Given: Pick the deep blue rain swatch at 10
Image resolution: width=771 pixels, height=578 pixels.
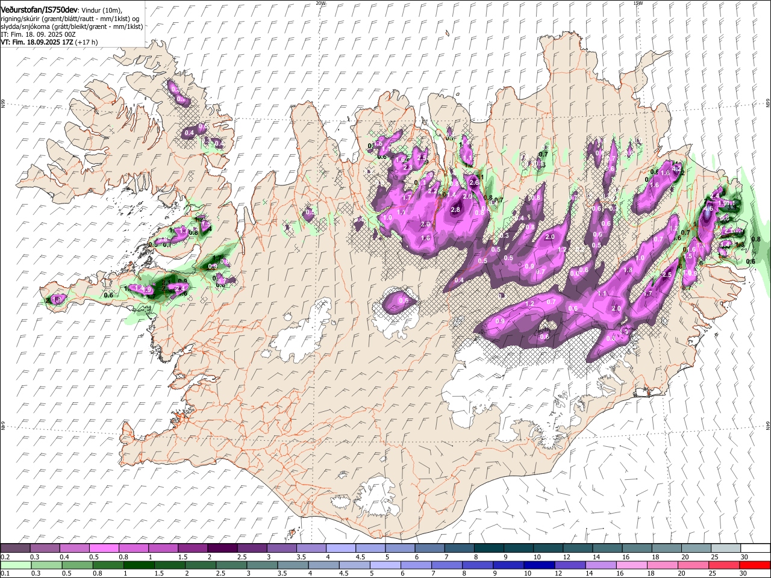Looking at the screenshot, I should coord(538,565).
